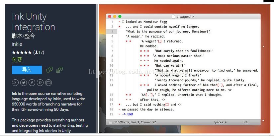Screen dimensions: 274x136
Task: Click ''Twenty thousand pounds,' he replied' line
Action: [200, 80]
